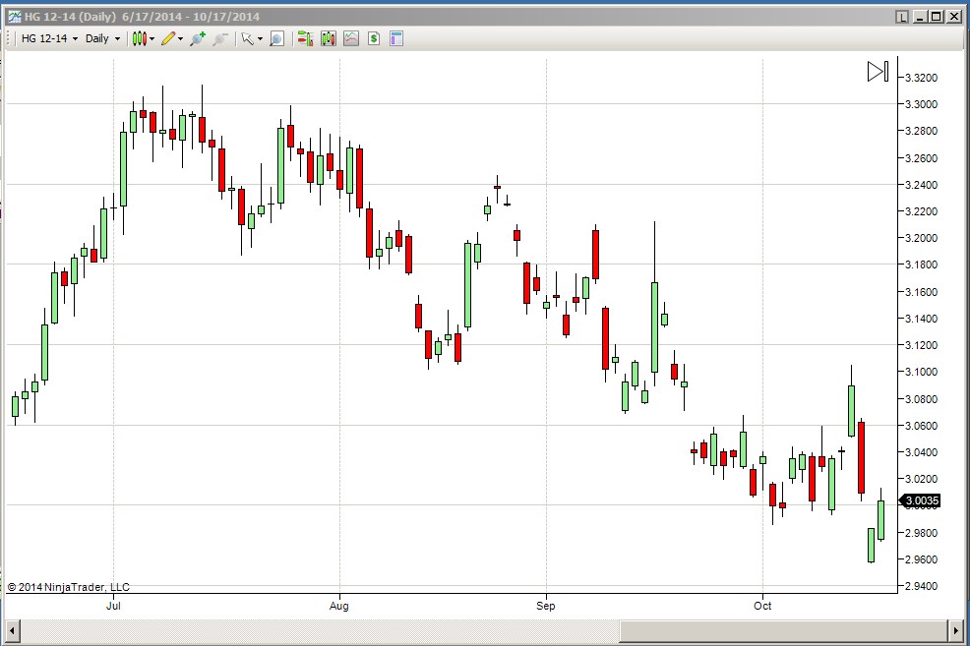This screenshot has height=646, width=970.
Task: Click the 3.3000 price axis label
Action: click(x=921, y=104)
